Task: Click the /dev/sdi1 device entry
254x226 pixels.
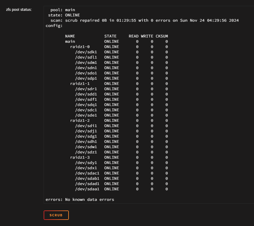Action: 86,126
